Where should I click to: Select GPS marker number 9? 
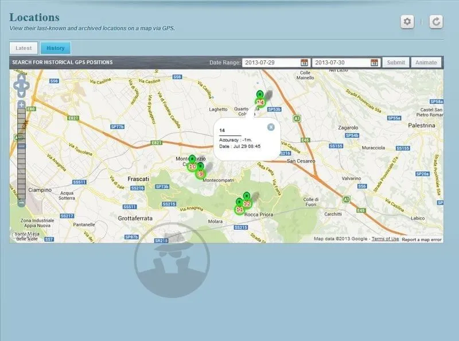pos(200,171)
